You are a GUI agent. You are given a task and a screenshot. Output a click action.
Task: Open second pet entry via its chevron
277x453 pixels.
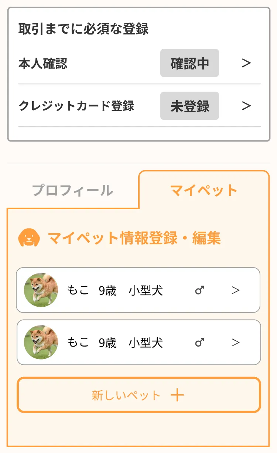coord(236,343)
